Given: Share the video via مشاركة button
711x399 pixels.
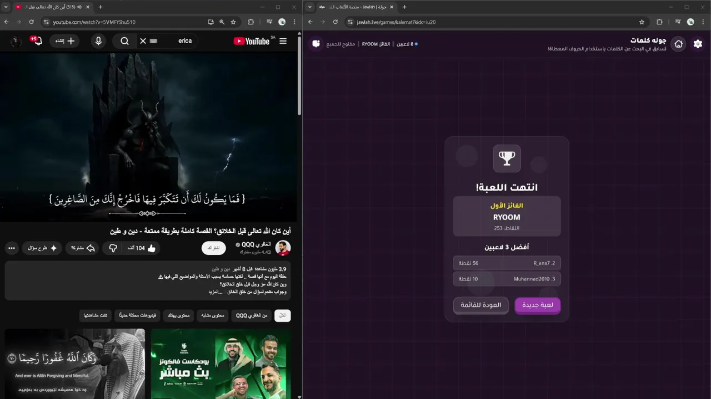Looking at the screenshot, I should (x=83, y=248).
